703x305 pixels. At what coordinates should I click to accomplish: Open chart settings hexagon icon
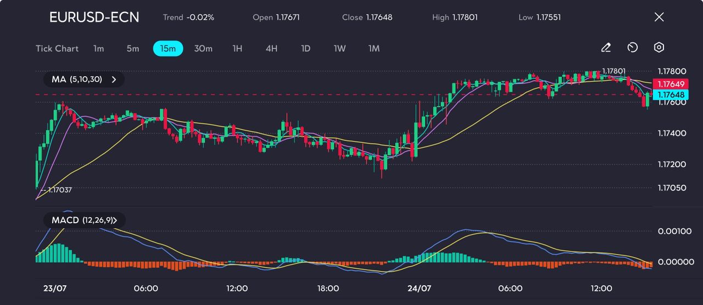pos(659,48)
